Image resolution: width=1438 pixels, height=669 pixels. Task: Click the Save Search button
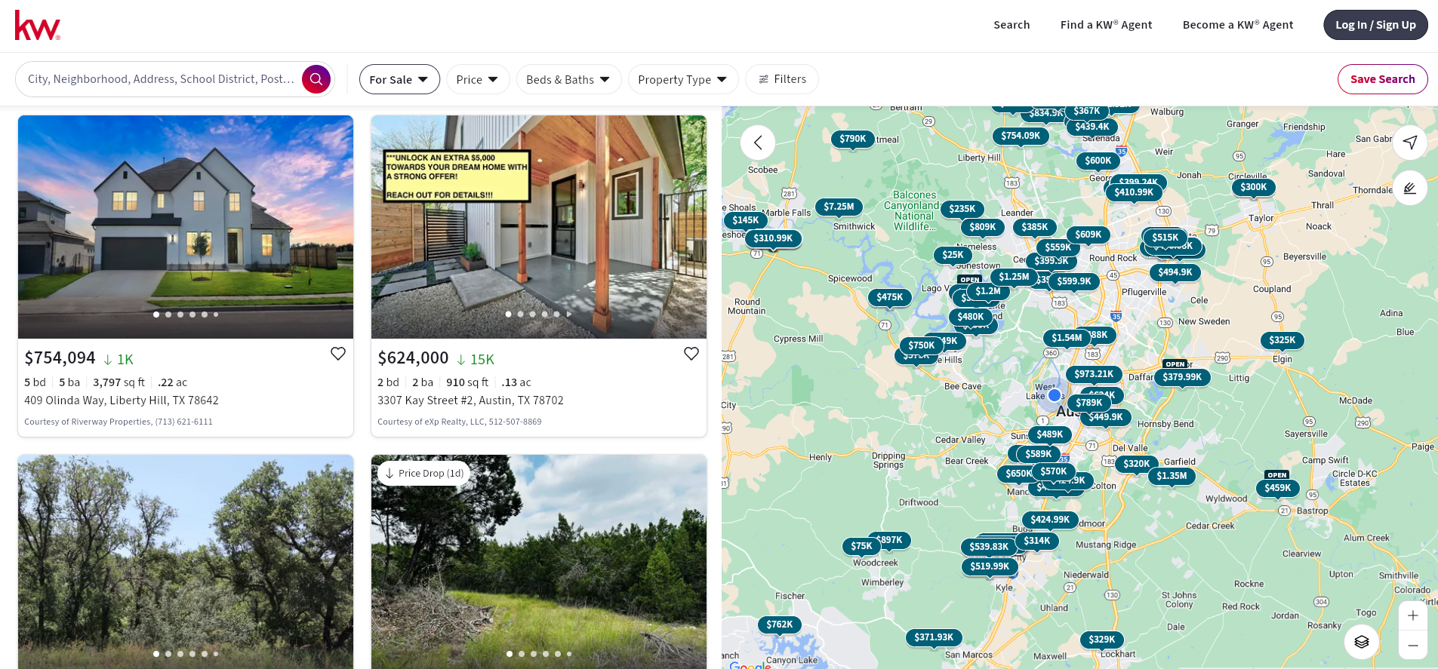pyautogui.click(x=1382, y=79)
